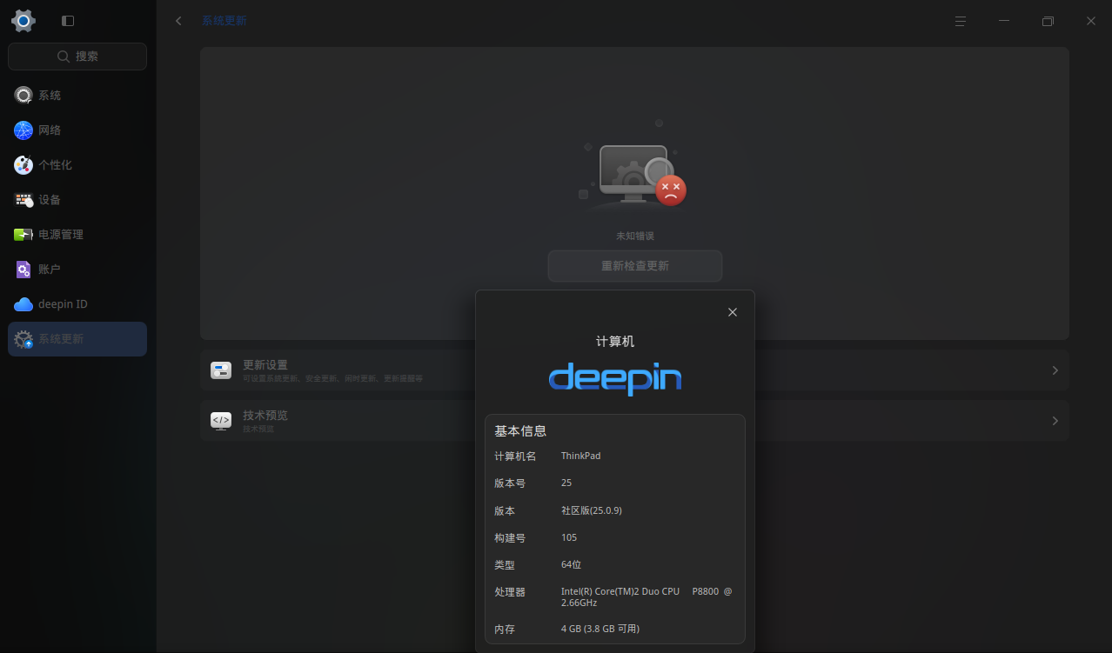Close the 计算机 info dialog
Screen dimensions: 1112x653
[733, 312]
